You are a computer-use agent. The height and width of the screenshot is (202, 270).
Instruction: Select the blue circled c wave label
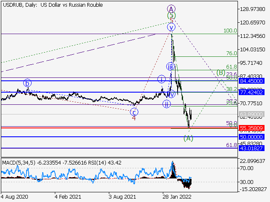134,112
